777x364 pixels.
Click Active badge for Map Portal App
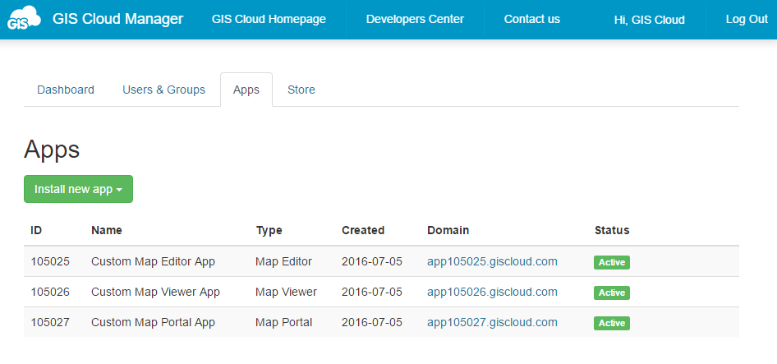pyautogui.click(x=611, y=324)
